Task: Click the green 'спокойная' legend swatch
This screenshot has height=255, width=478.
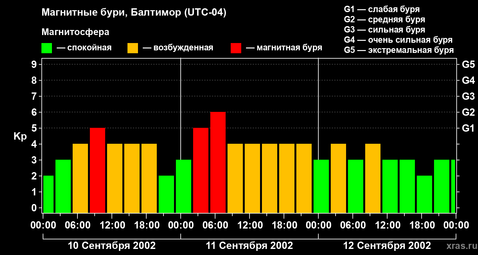Action: point(47,48)
